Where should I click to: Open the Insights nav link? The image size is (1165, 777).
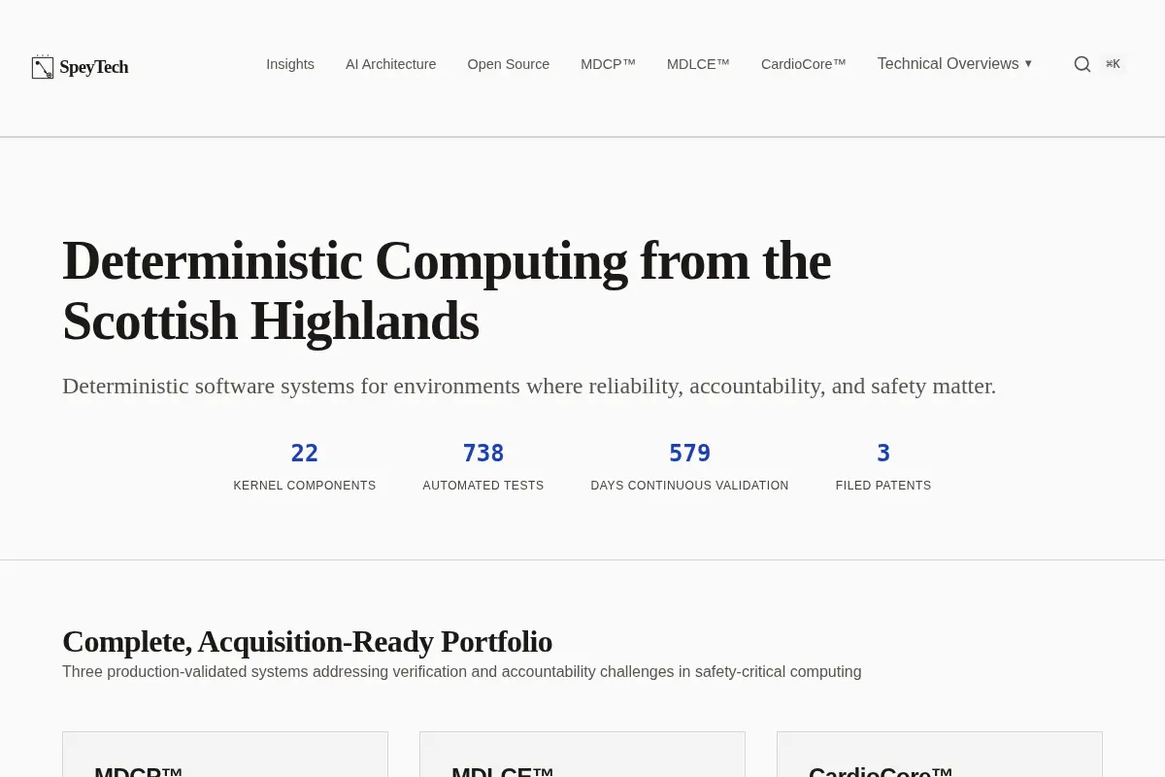pyautogui.click(x=290, y=64)
